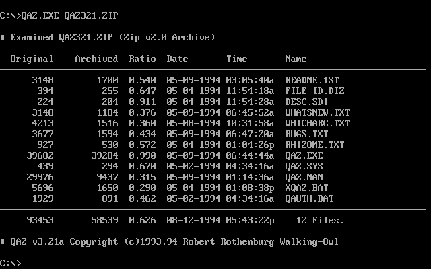Click the Ratio column header

pos(142,59)
